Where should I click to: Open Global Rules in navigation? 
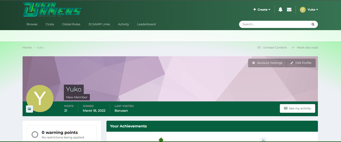(x=71, y=24)
